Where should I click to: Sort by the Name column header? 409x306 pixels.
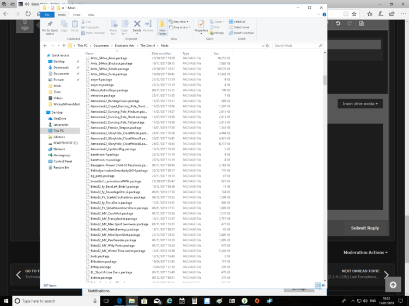coord(117,53)
